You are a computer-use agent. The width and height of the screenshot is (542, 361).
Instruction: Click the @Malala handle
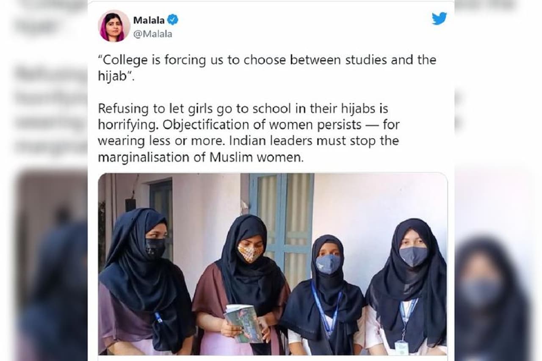(x=152, y=34)
